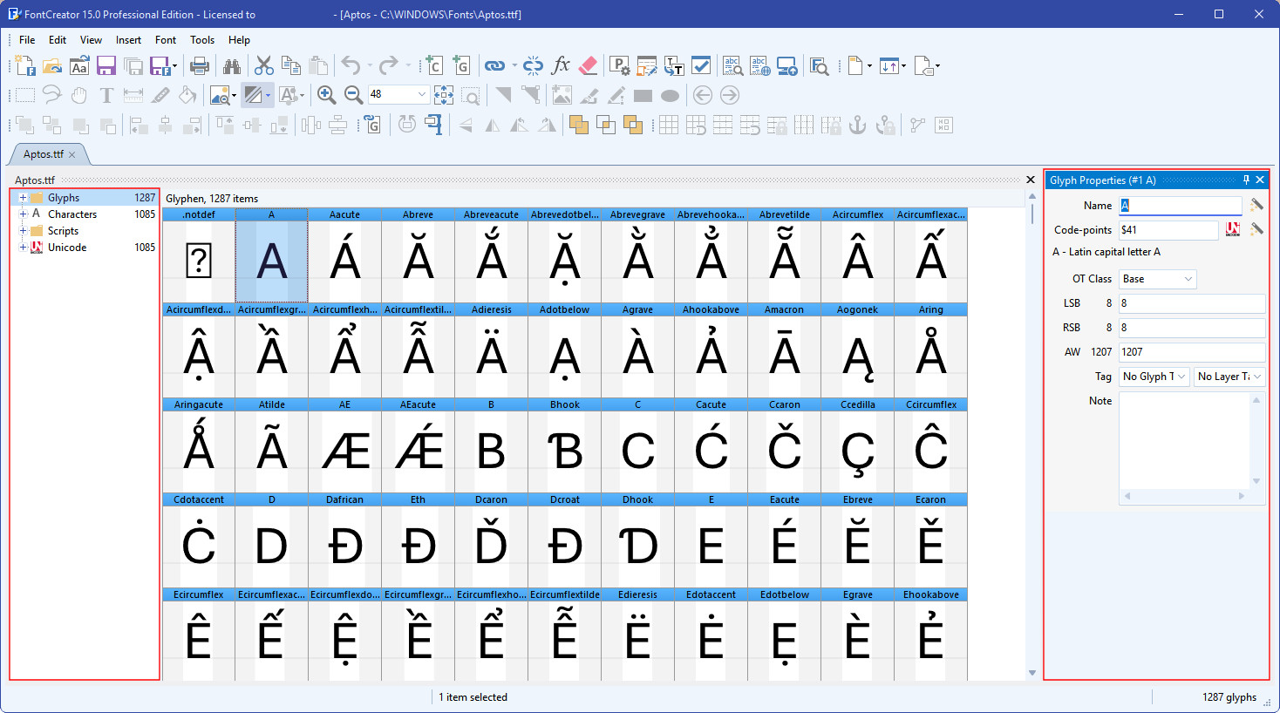Screen dimensions: 1280x713
Task: Click the F magnifier find font icon
Action: 820,65
